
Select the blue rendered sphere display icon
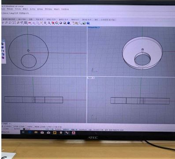(x=68, y=23)
